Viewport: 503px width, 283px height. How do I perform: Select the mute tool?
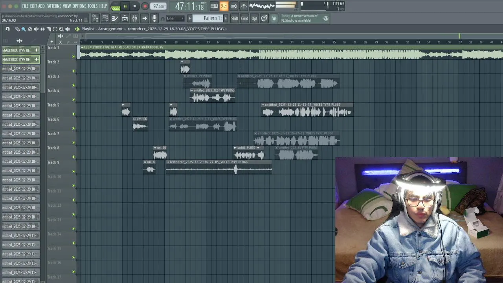(36, 29)
